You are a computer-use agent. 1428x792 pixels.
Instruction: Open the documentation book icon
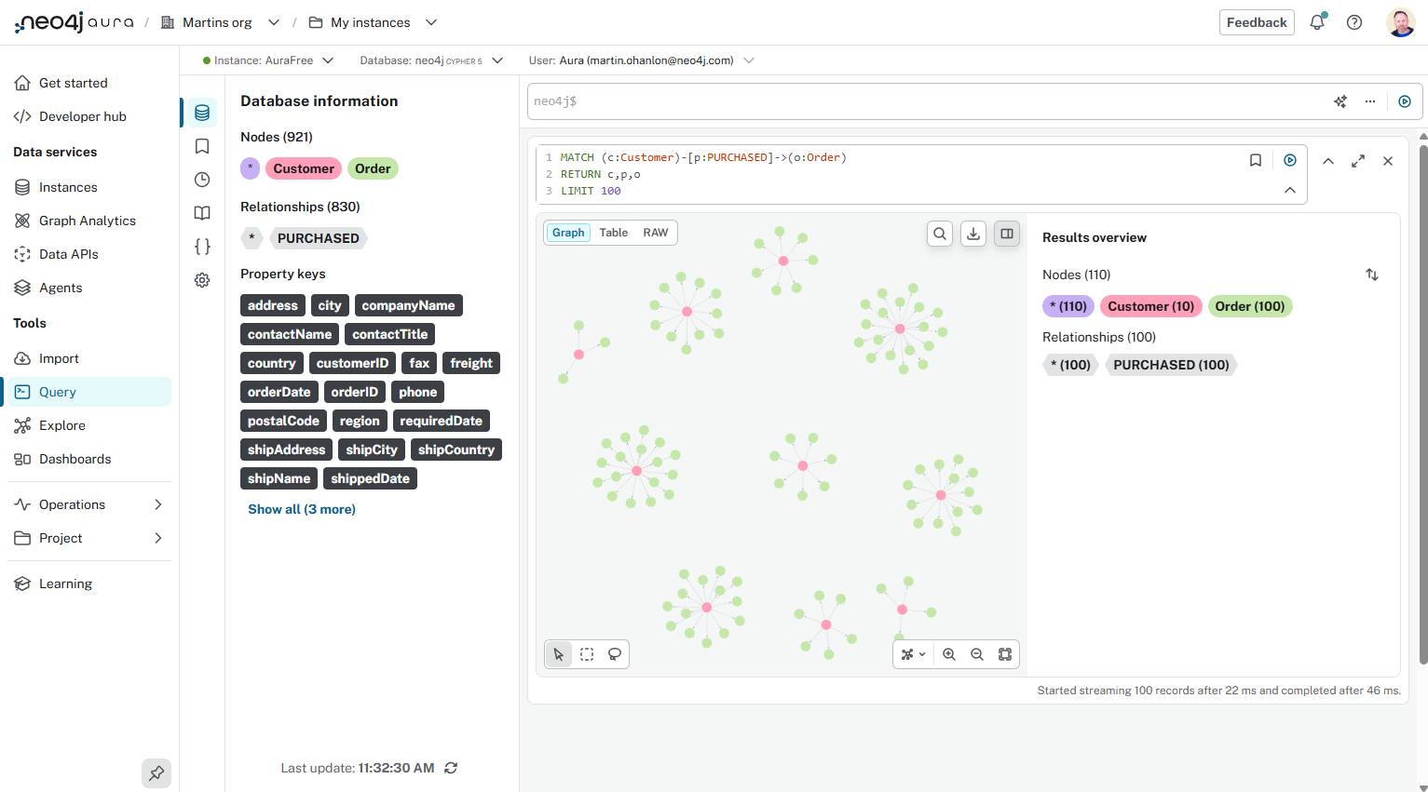tap(202, 213)
